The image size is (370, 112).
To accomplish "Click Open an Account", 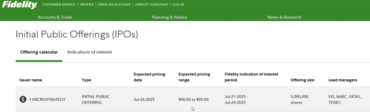I will [114, 5].
